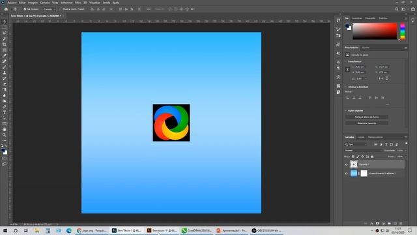
Task: Select the Eraser tool
Action: click(x=5, y=84)
